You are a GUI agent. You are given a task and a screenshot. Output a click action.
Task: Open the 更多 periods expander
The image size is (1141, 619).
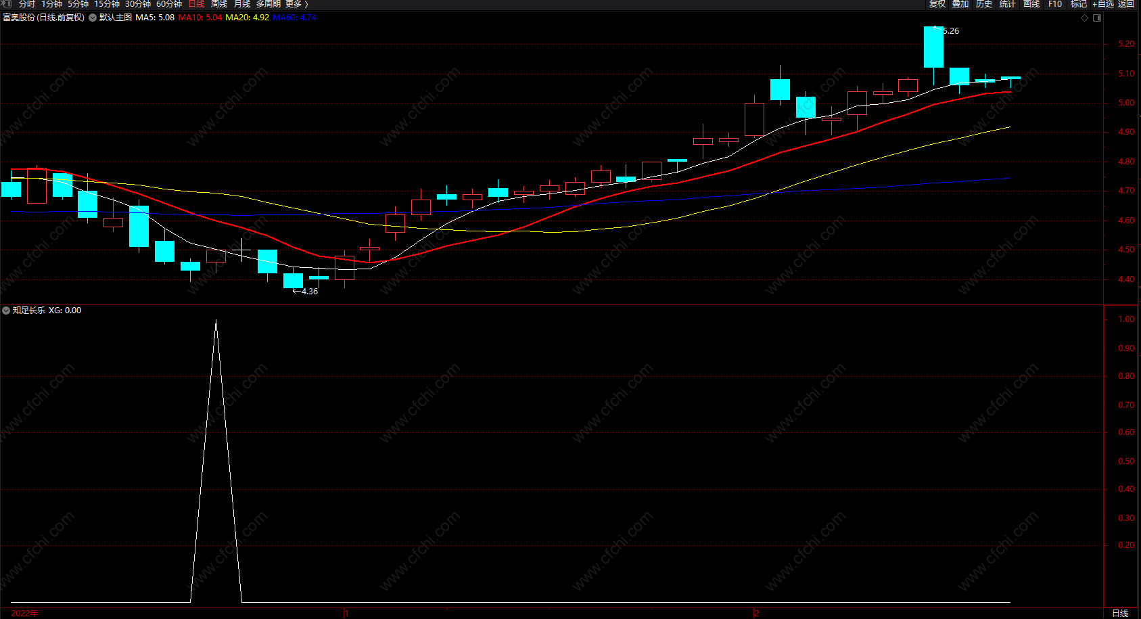click(x=296, y=4)
